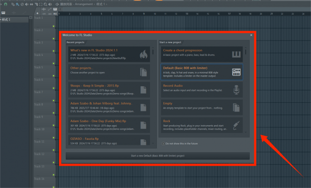Mute Track 7 with its green LED
Screen dimensions: 311x188
[54, 100]
